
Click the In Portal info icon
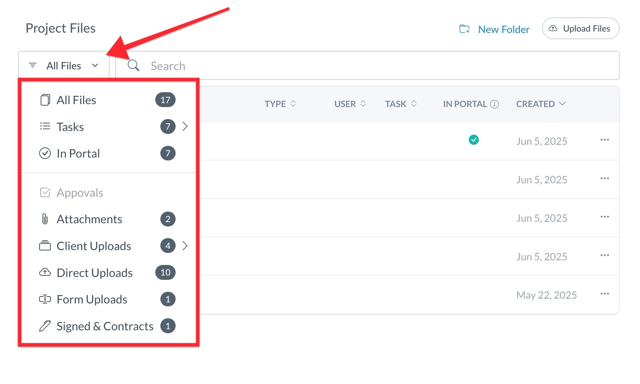coord(495,104)
